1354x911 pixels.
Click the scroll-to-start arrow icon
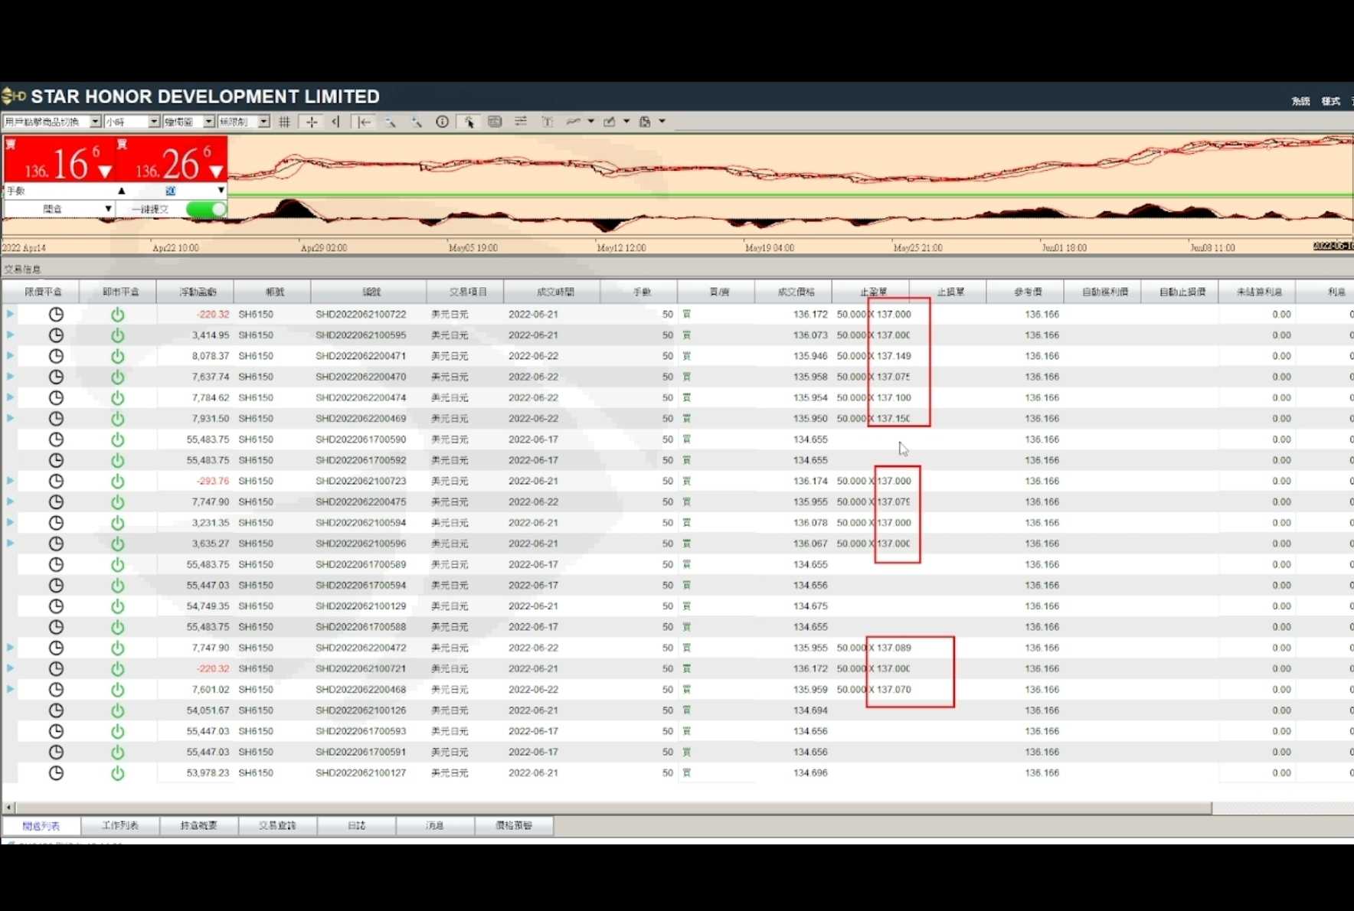[x=365, y=122]
